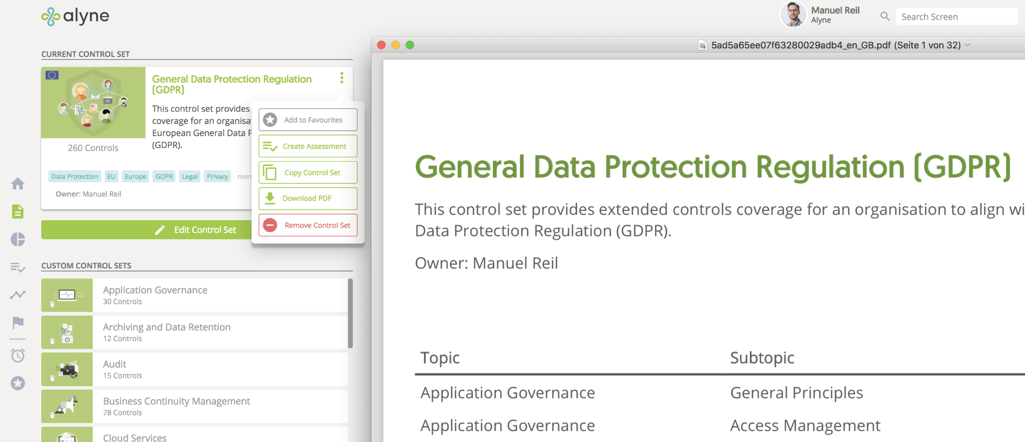Screen dimensions: 1025x442
Task: Click the GDPR tag
Action: [164, 176]
